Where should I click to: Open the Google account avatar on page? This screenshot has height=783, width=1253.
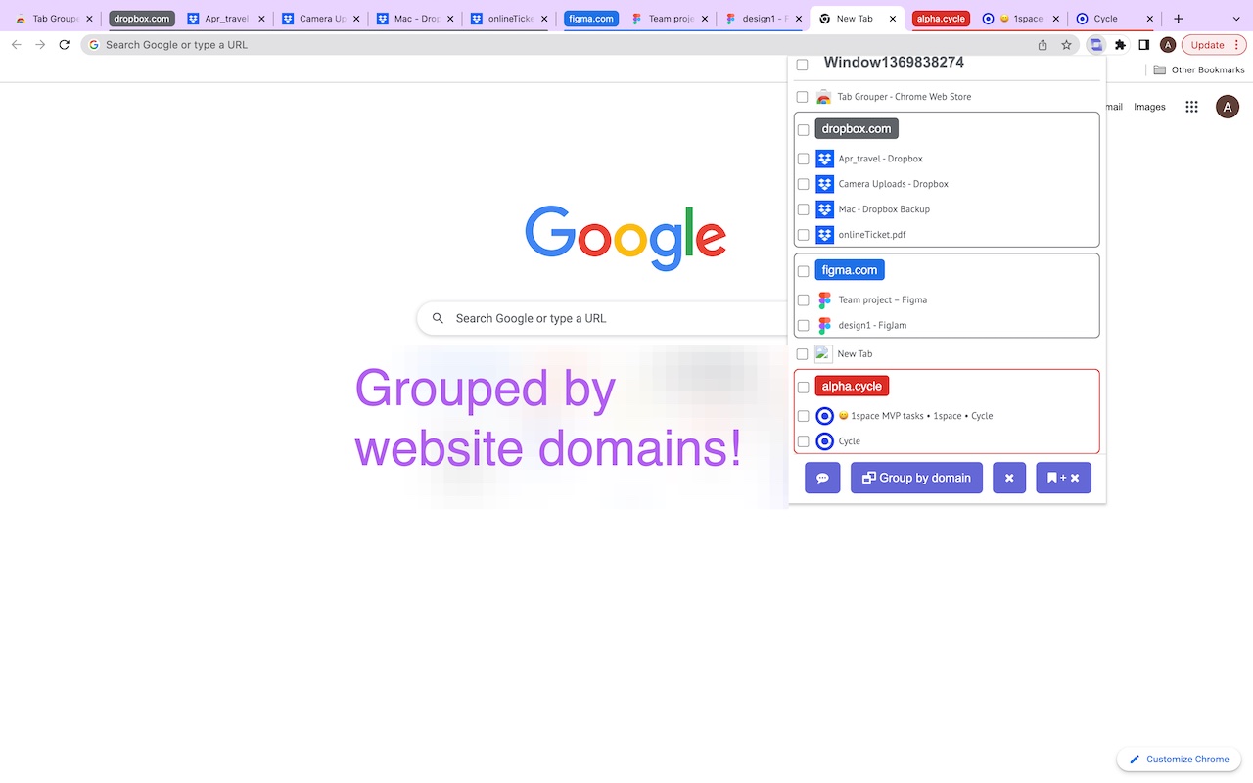(x=1228, y=107)
